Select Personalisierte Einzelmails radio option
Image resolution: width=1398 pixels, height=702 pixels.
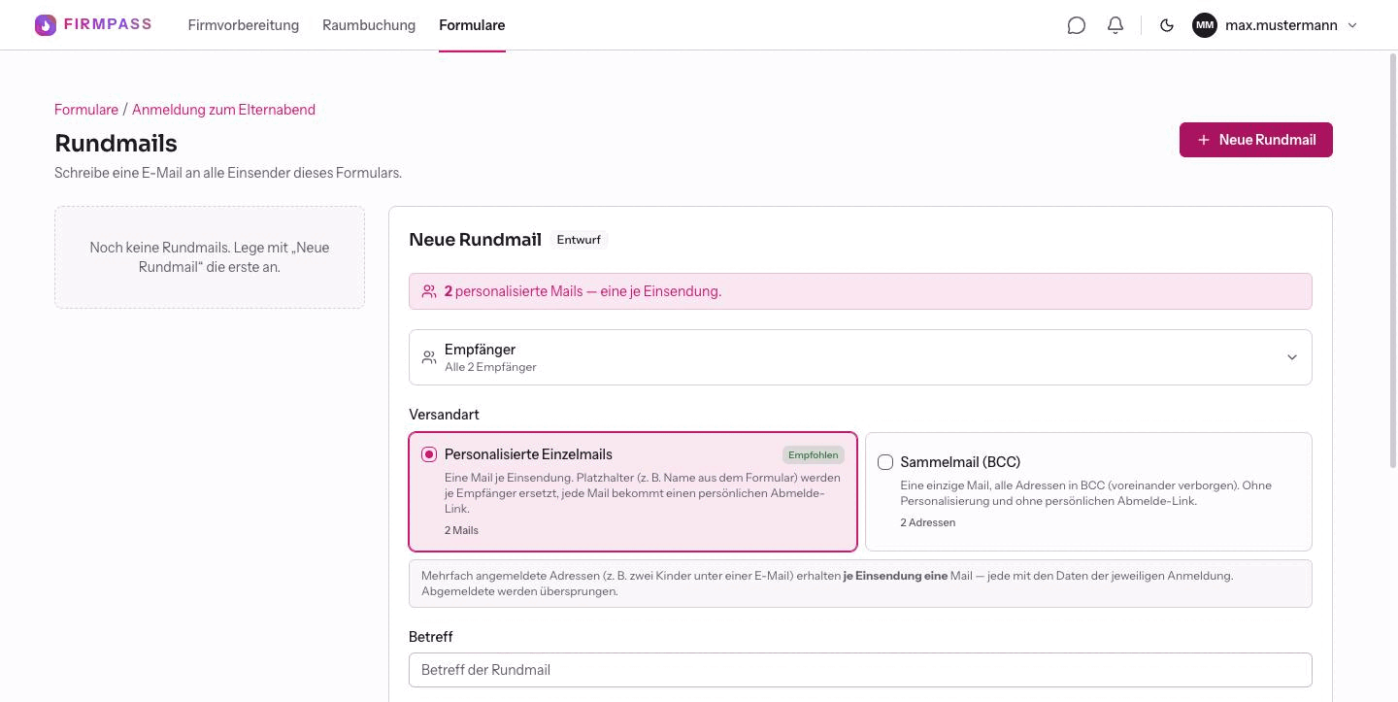(429, 454)
